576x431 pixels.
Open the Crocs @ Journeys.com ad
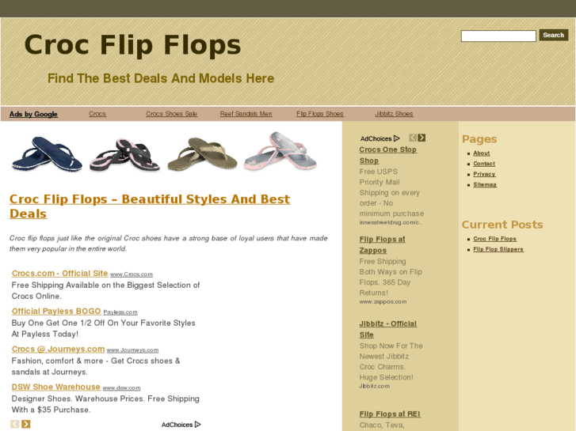pyautogui.click(x=58, y=349)
